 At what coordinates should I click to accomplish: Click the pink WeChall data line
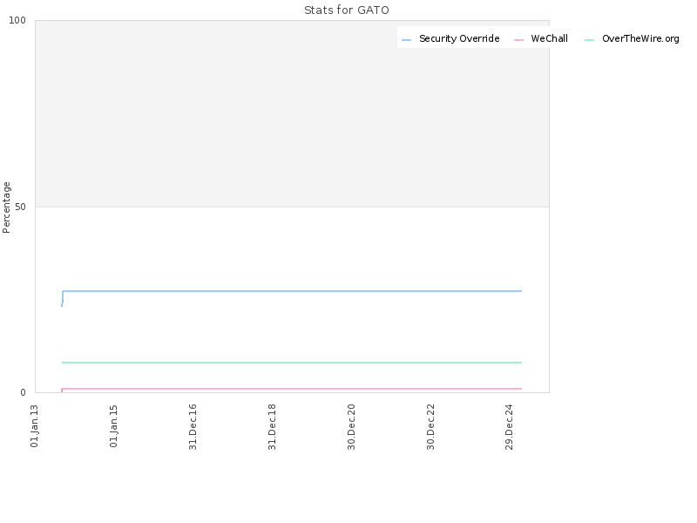click(x=292, y=389)
